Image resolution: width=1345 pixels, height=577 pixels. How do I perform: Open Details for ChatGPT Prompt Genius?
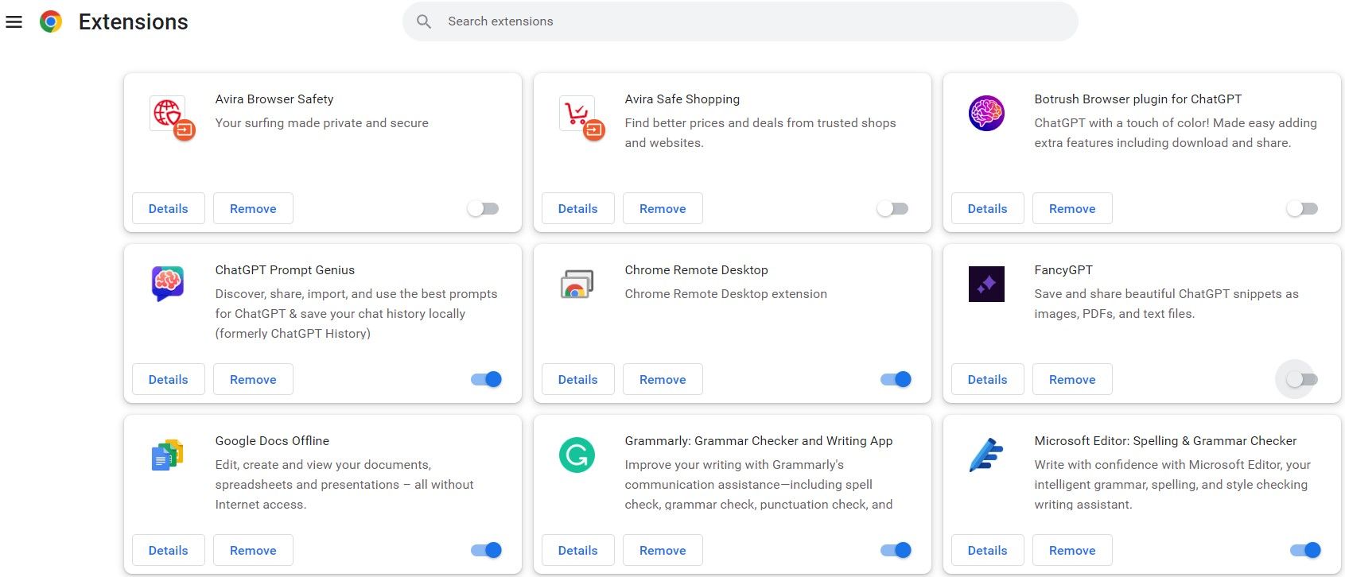169,380
